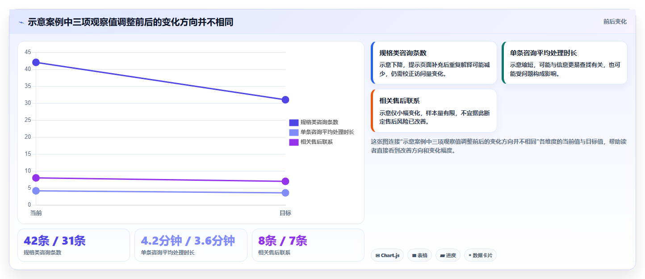
Task: Click the 规格类咨询条数 data point at 当前
Action: [x=36, y=62]
